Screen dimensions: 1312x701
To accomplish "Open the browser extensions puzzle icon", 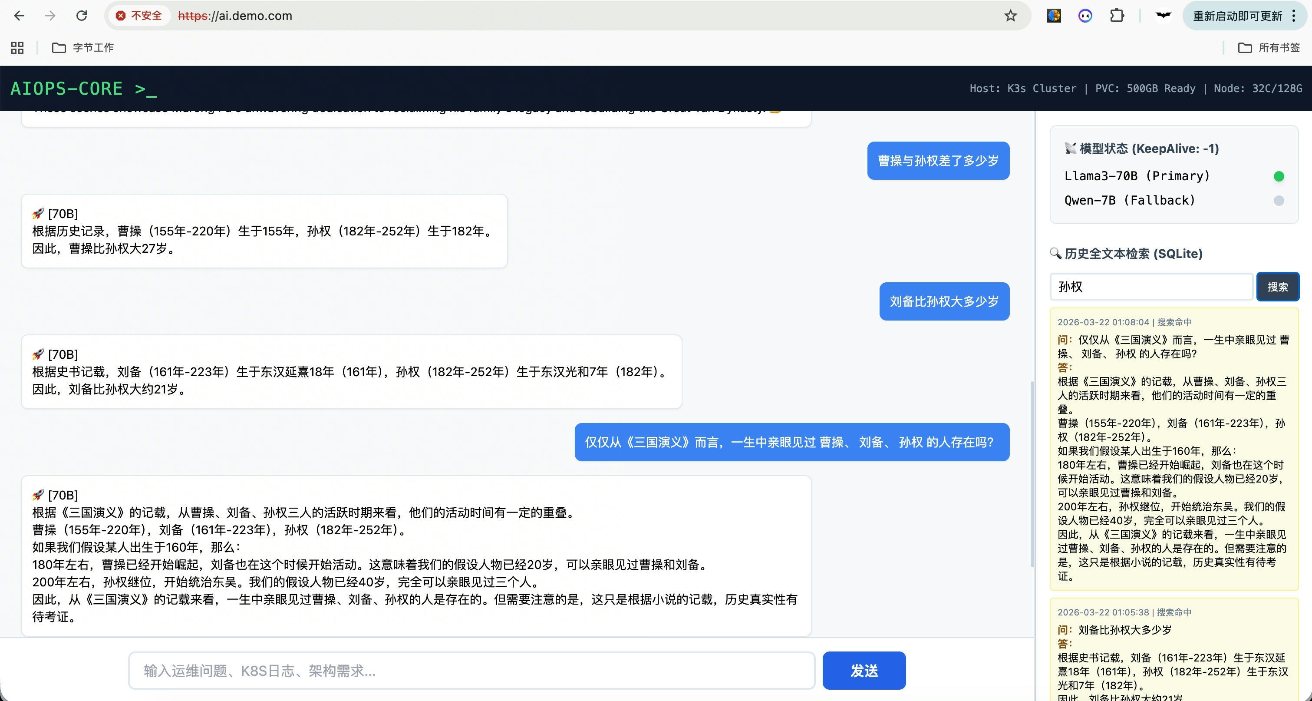I will tap(1117, 16).
